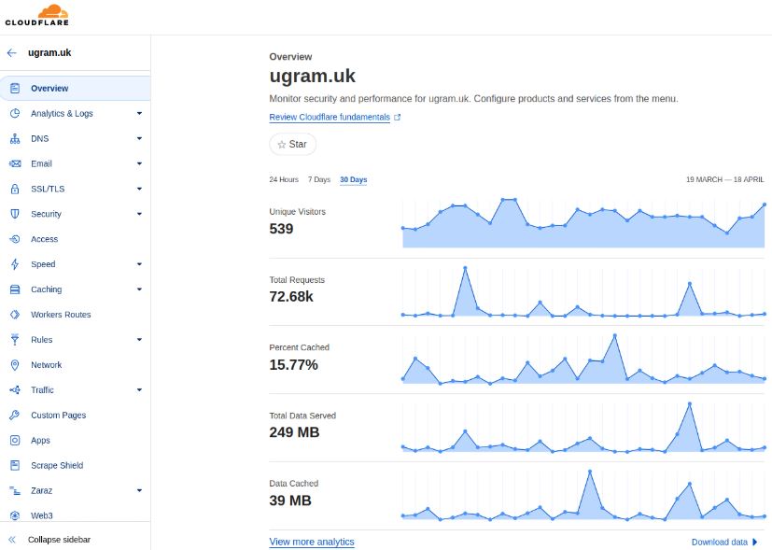
Task: Click the Unique Visitors chart
Action: [583, 223]
